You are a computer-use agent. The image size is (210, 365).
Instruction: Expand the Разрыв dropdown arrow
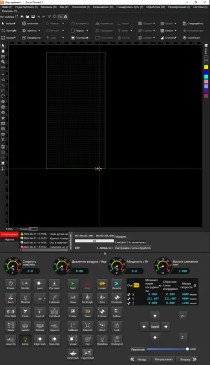click(x=87, y=31)
